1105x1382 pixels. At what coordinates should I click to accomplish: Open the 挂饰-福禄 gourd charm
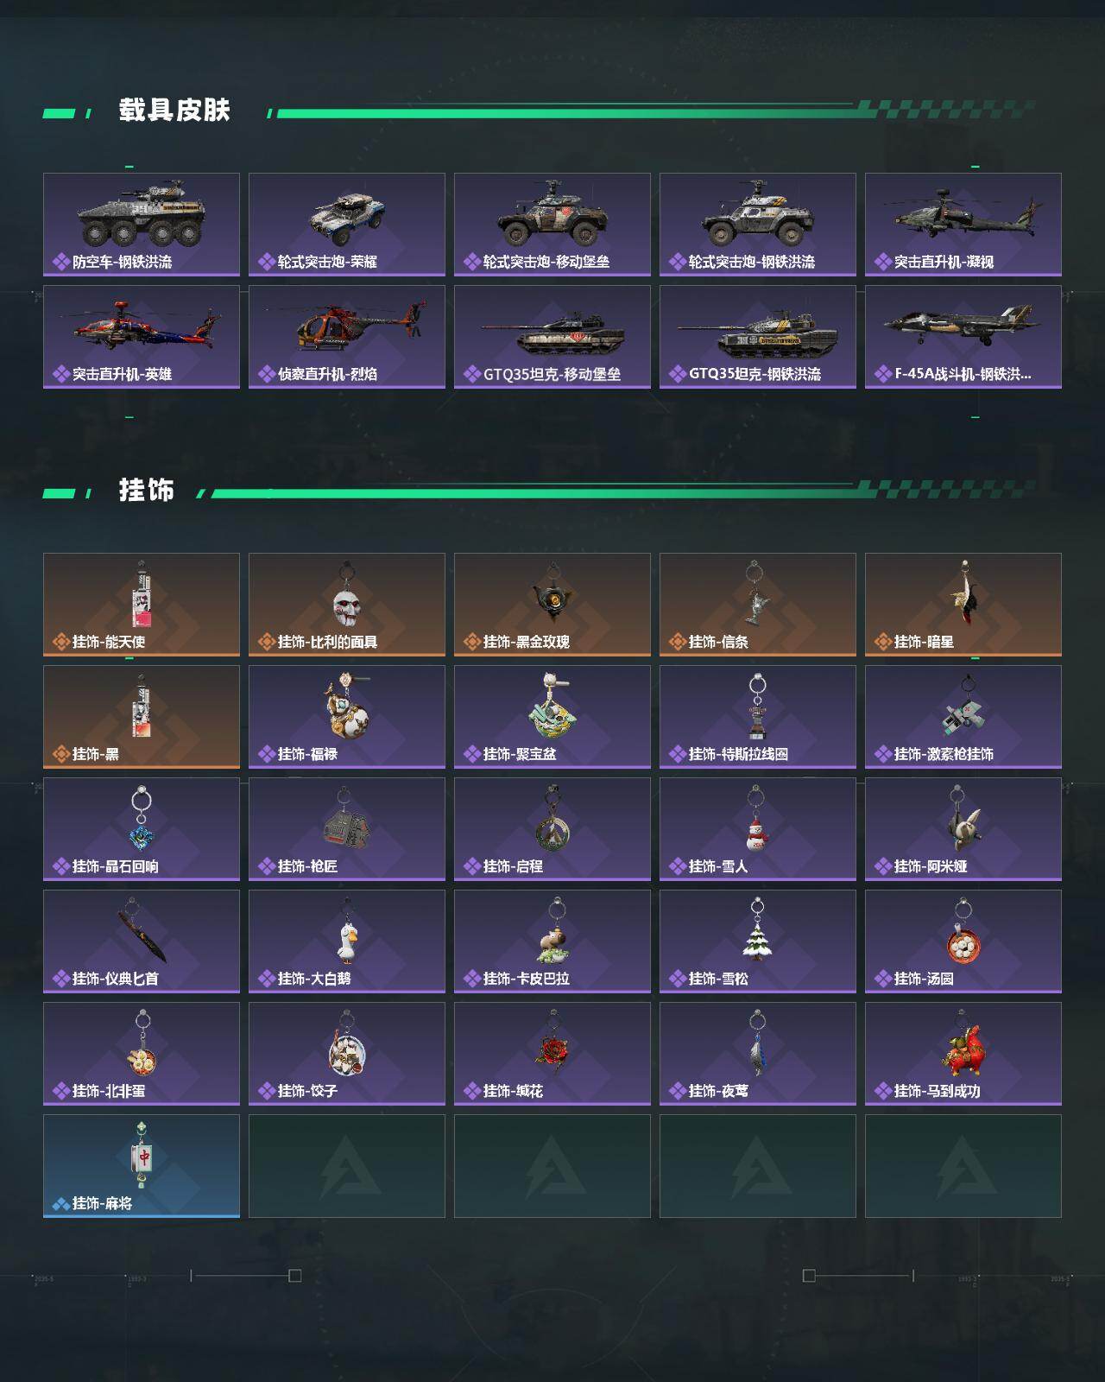(347, 717)
